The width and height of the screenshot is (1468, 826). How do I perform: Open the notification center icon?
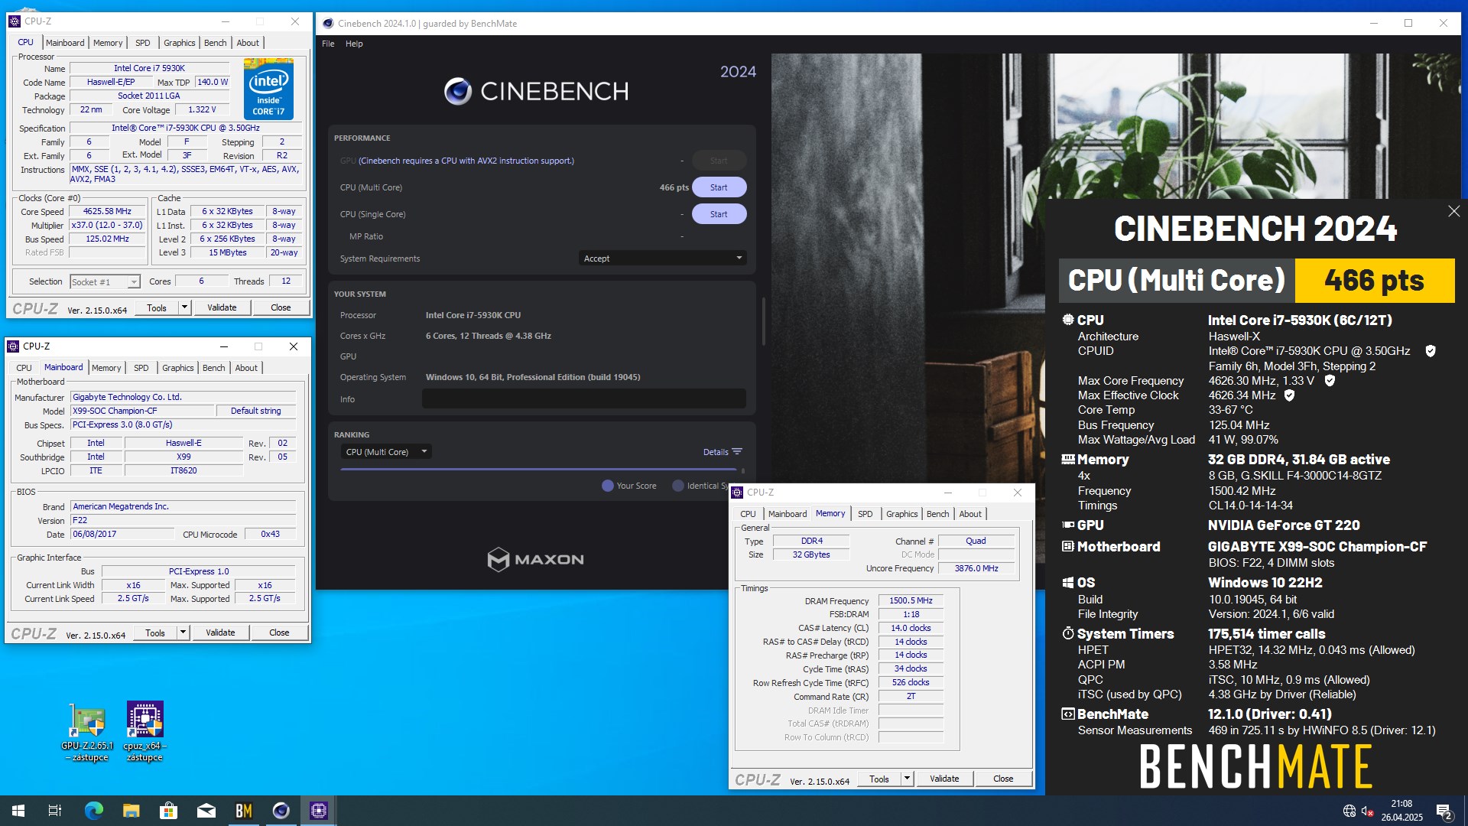click(1444, 811)
